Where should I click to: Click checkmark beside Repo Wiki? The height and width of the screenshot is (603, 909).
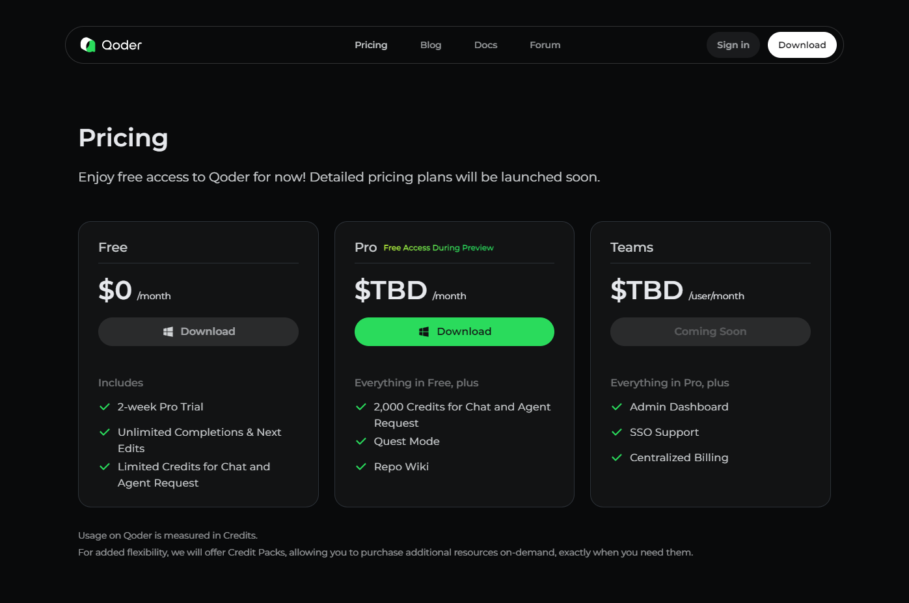pos(361,466)
